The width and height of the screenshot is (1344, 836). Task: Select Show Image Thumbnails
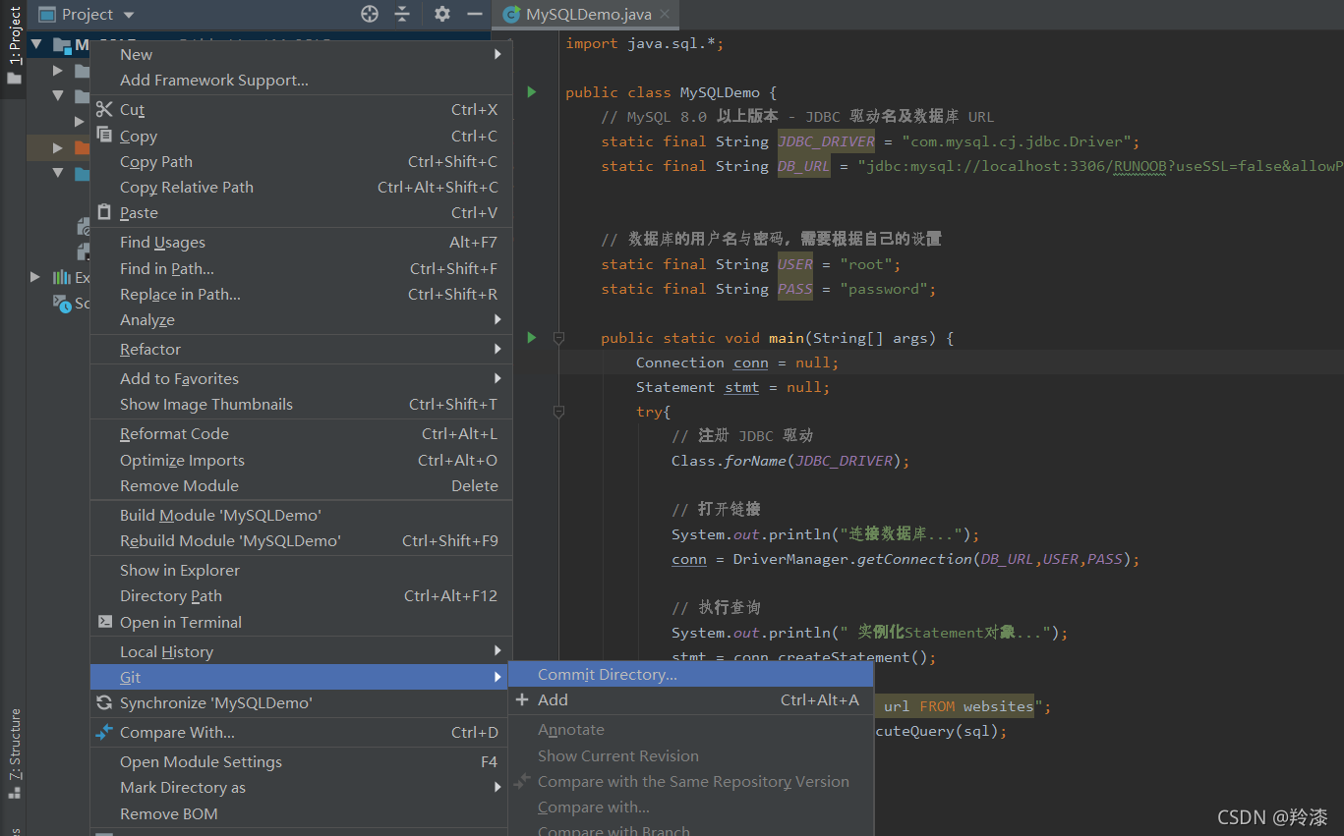tap(301, 404)
